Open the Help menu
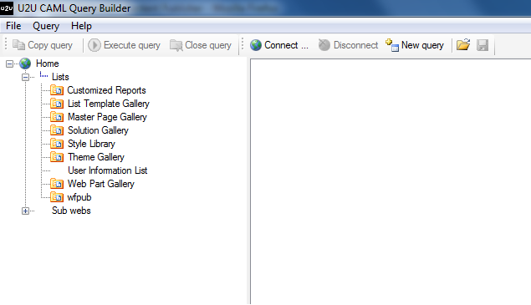This screenshot has height=305, width=531. [x=81, y=26]
